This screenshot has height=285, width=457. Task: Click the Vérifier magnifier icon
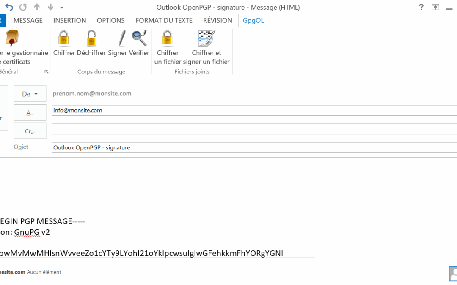pyautogui.click(x=139, y=38)
